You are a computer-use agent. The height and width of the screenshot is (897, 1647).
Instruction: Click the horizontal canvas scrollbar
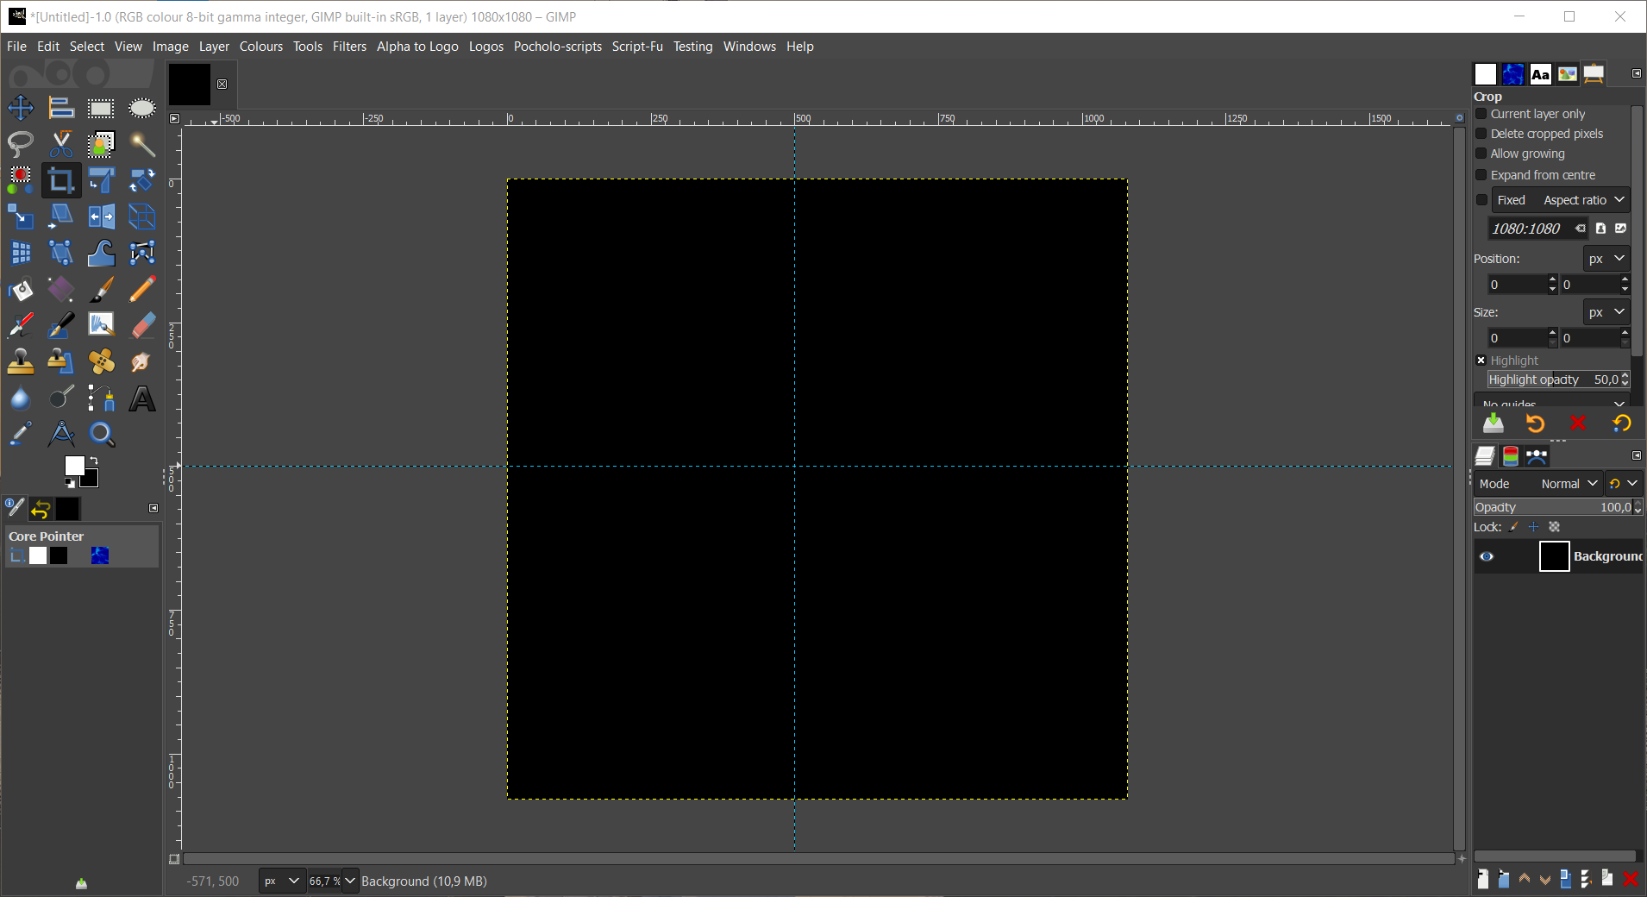(x=818, y=859)
